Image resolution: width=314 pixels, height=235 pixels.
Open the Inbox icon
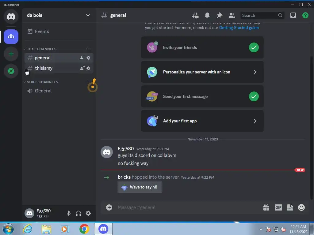point(293,15)
